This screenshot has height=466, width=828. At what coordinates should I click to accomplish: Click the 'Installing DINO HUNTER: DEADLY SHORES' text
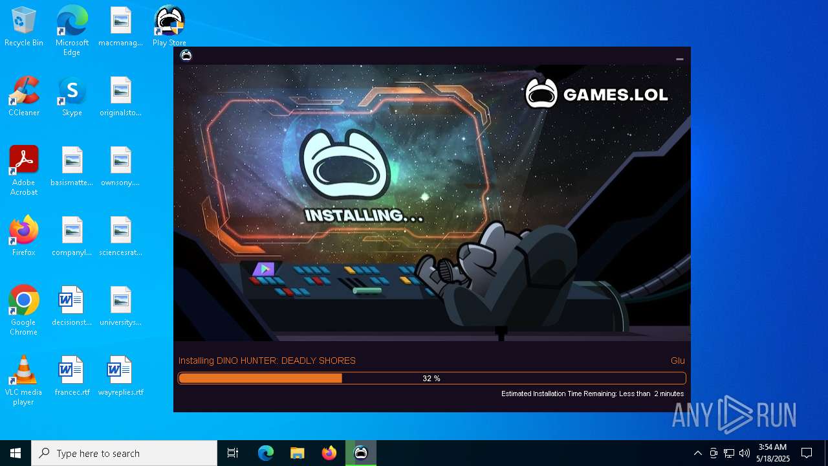[x=267, y=361]
